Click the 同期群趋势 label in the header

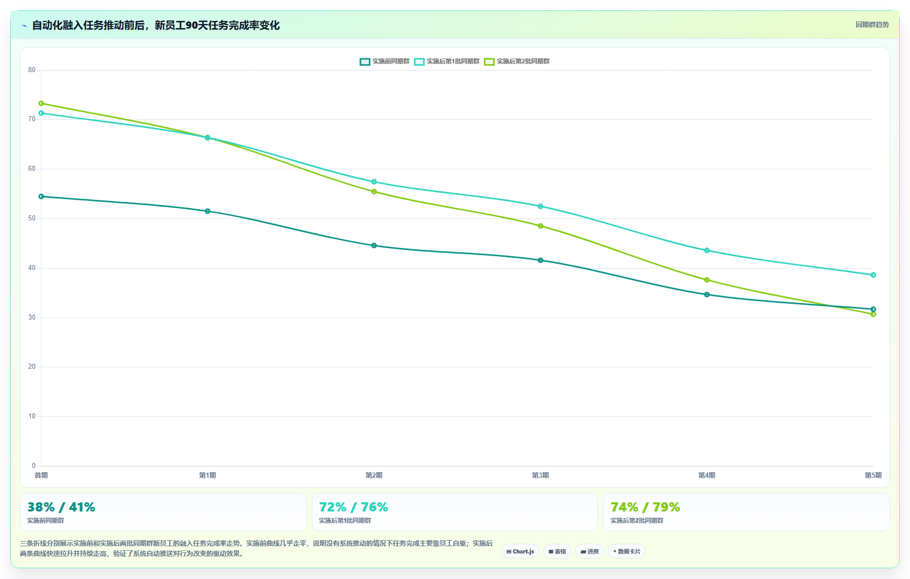pyautogui.click(x=872, y=25)
